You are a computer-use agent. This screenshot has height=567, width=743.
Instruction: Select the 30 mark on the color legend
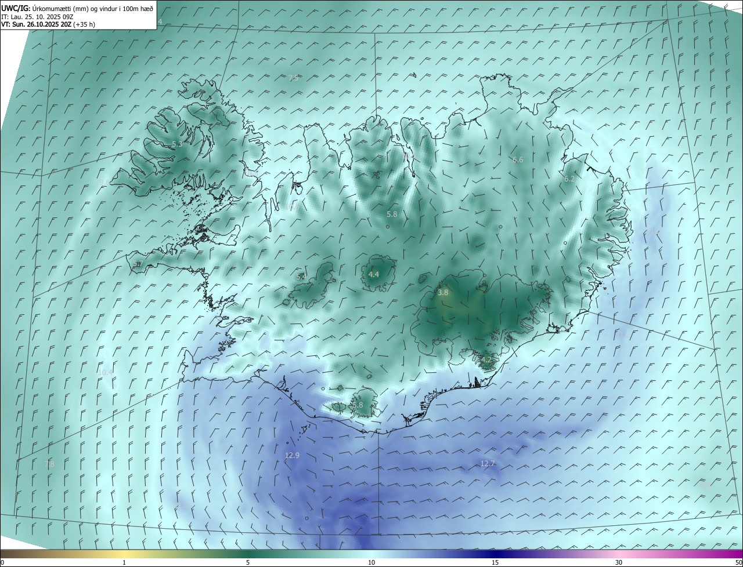point(619,562)
